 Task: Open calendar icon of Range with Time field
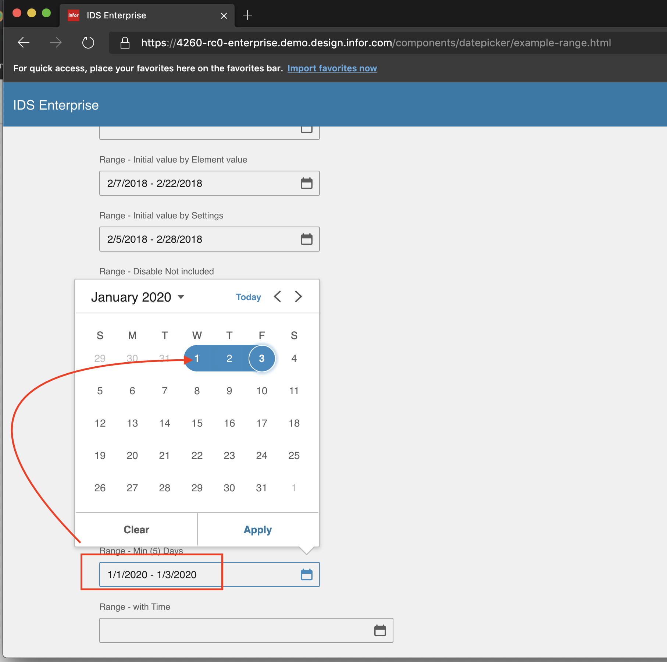pos(380,630)
